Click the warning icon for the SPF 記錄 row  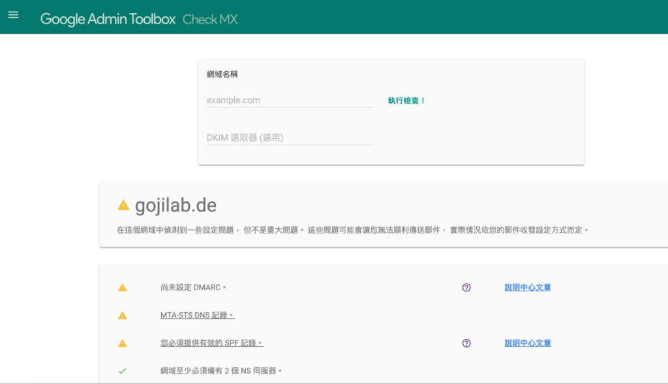click(122, 343)
